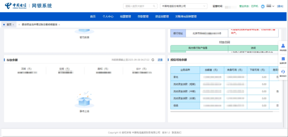Click the search magnifier icon

coord(154,6)
